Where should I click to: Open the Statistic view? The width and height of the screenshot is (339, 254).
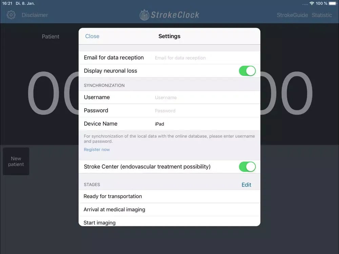click(x=322, y=15)
